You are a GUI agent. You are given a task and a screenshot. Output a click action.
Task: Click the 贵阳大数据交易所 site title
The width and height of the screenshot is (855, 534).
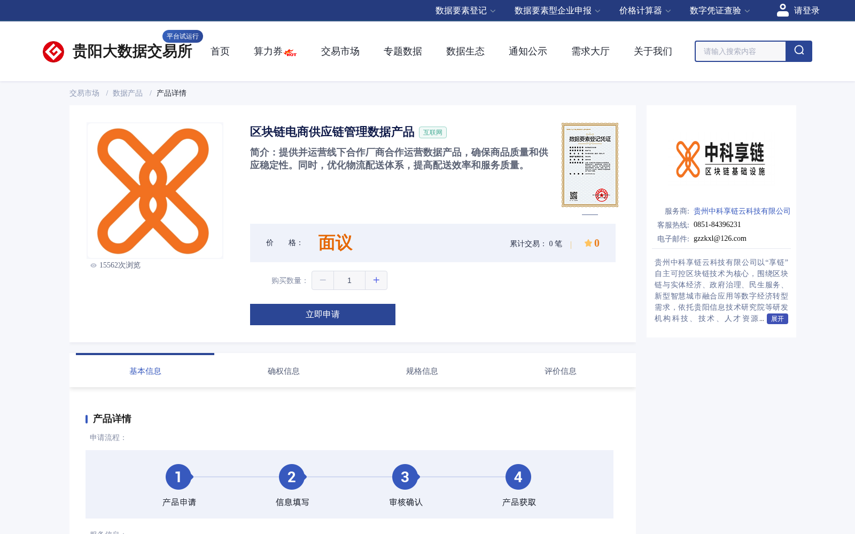[133, 51]
